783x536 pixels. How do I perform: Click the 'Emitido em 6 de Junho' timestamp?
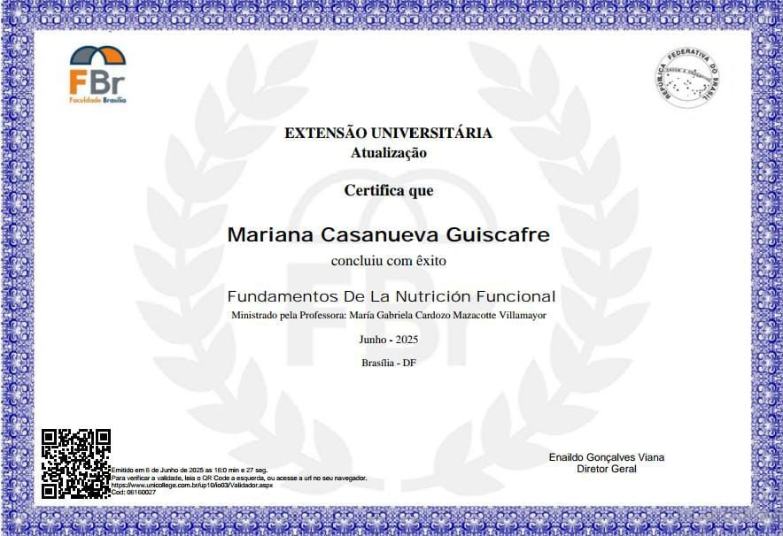[189, 470]
